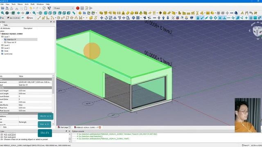Select the Draft polygon tool

(72, 18)
